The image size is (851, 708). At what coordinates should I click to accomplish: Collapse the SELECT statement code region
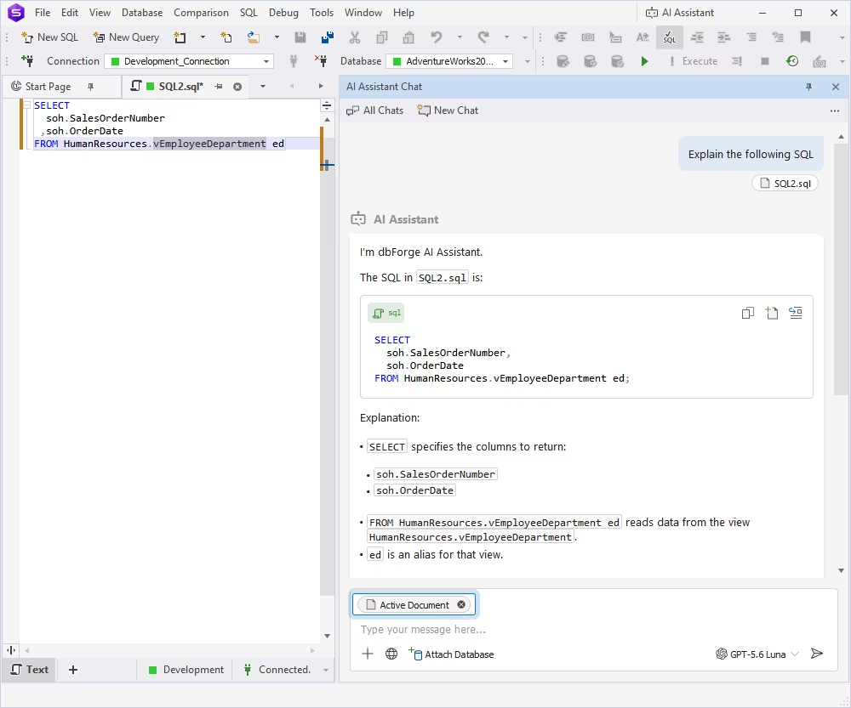26,105
